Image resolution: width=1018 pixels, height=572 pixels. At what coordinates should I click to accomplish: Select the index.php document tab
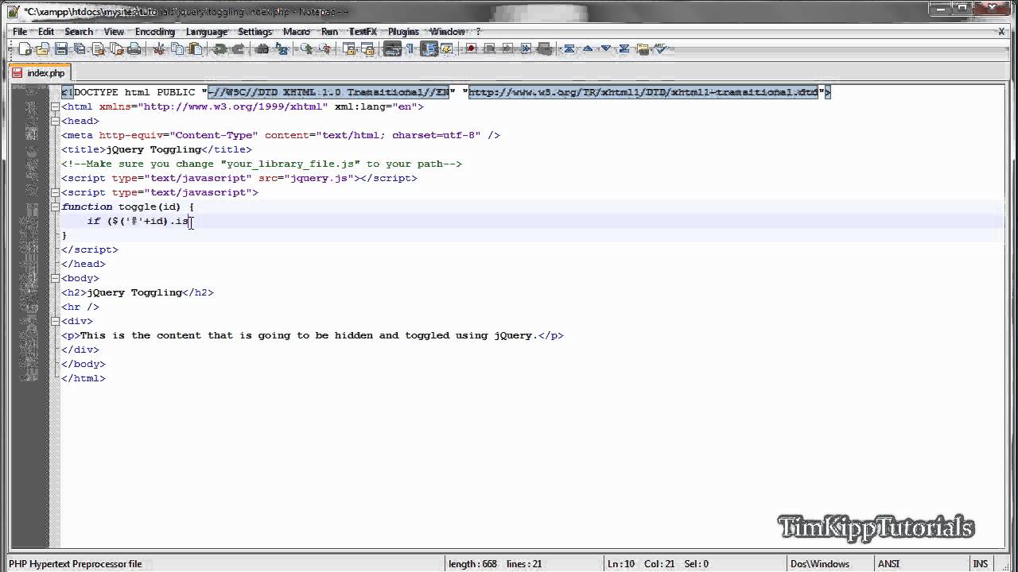40,72
